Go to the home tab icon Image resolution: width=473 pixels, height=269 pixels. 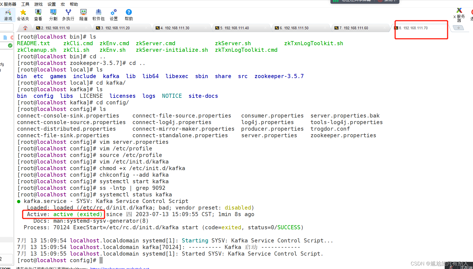[25, 28]
